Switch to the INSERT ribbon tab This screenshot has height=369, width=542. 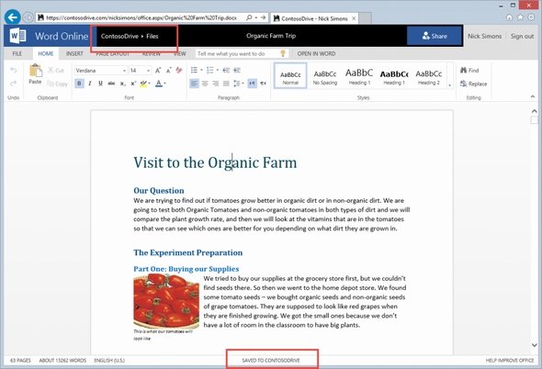[x=74, y=53]
